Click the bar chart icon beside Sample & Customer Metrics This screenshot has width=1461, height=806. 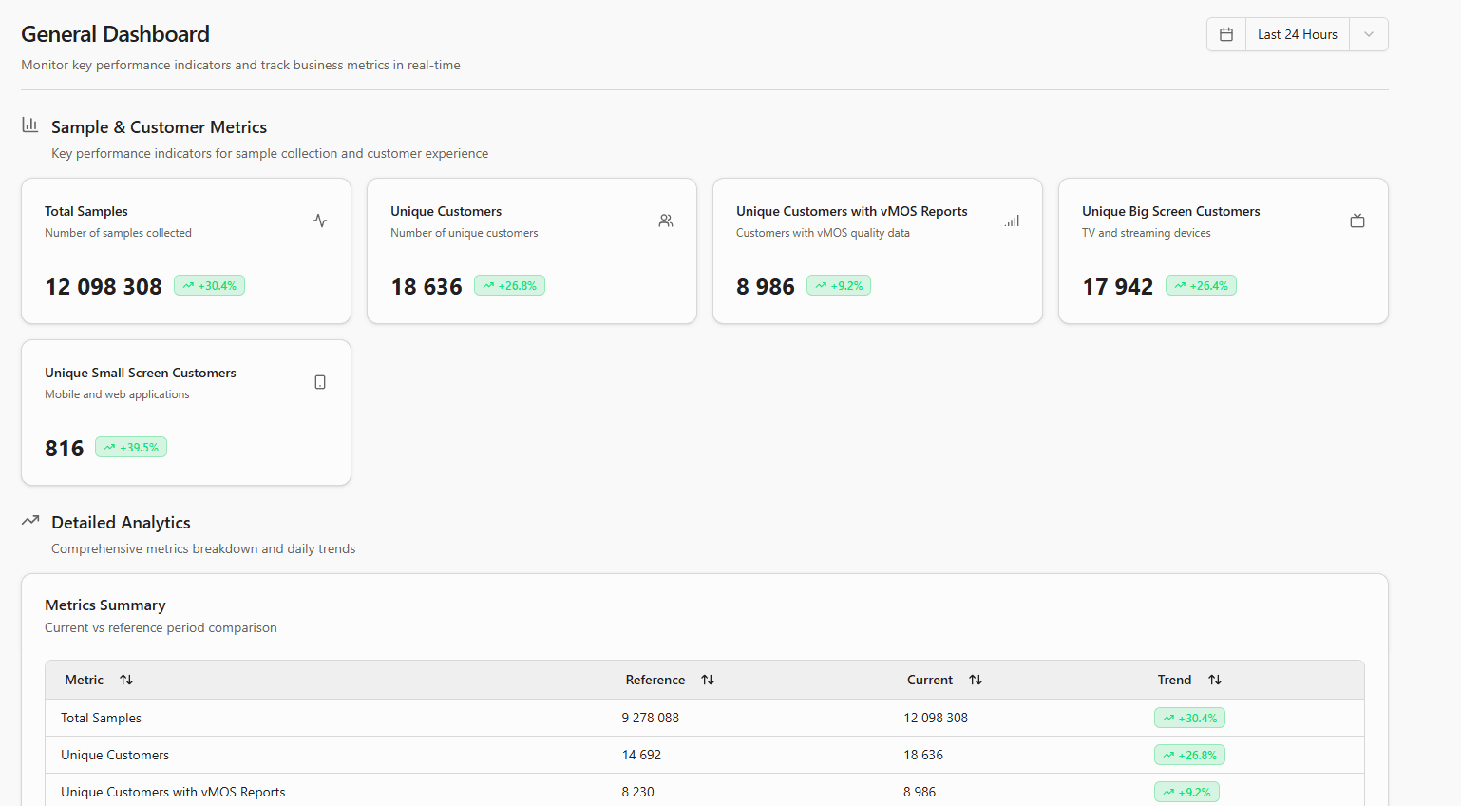click(x=30, y=125)
